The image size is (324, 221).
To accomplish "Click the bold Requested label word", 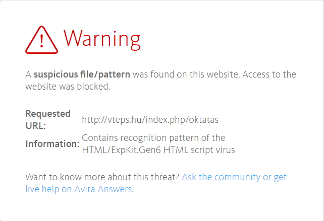I will click(48, 114).
